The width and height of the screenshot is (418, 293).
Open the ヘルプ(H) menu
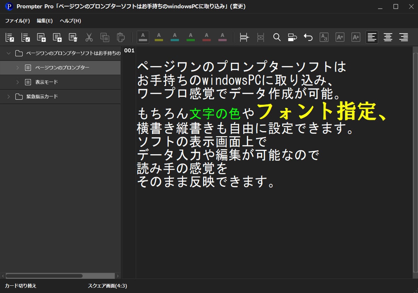point(70,21)
